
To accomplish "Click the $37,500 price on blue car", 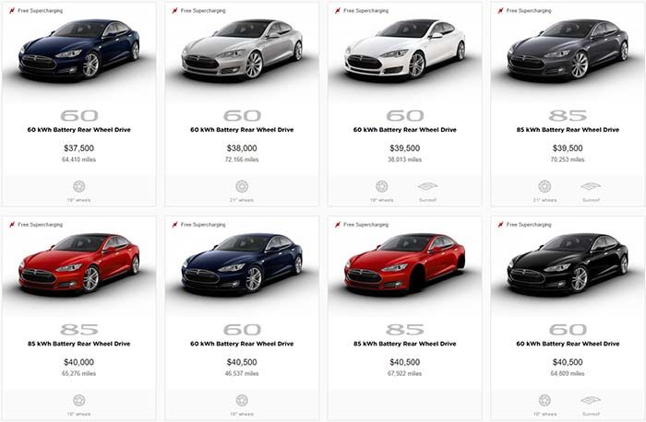I will click(79, 148).
